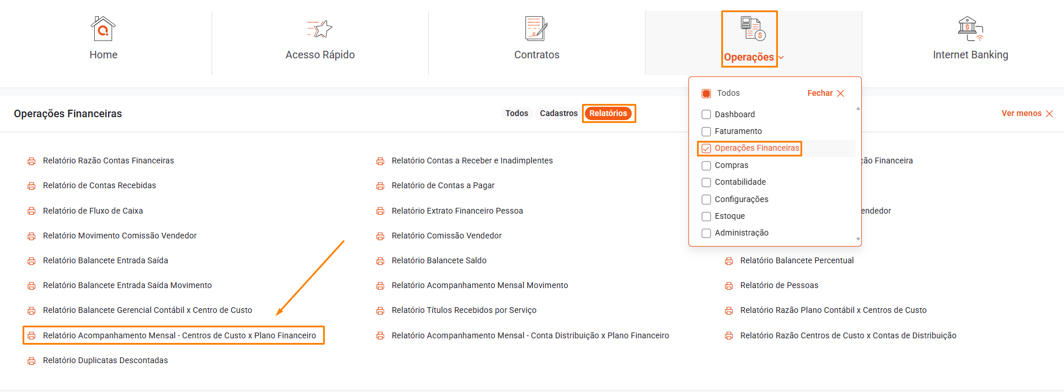Open Relatório Balancete Saldo report
This screenshot has height=392, width=1064.
click(439, 260)
